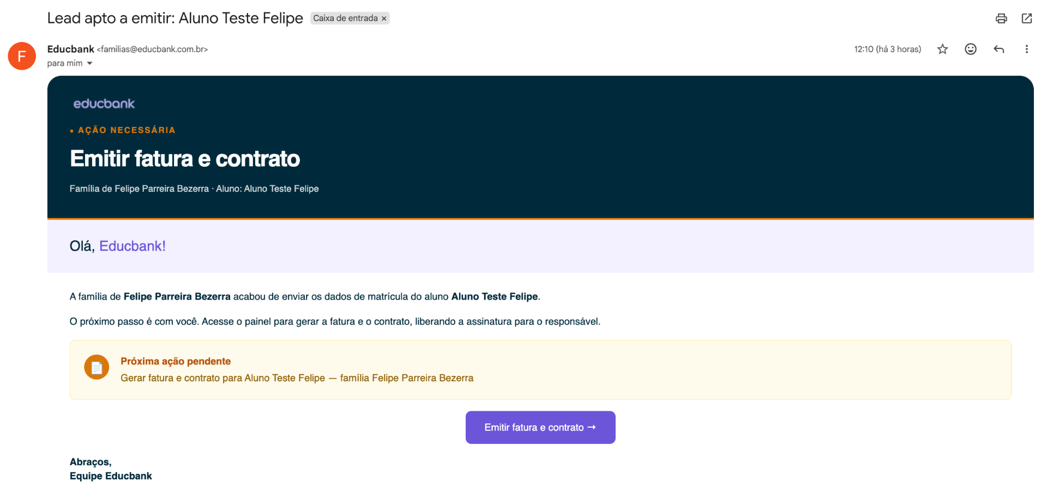Image resolution: width=1047 pixels, height=499 pixels.
Task: Click the educbank logo in header
Action: point(104,104)
